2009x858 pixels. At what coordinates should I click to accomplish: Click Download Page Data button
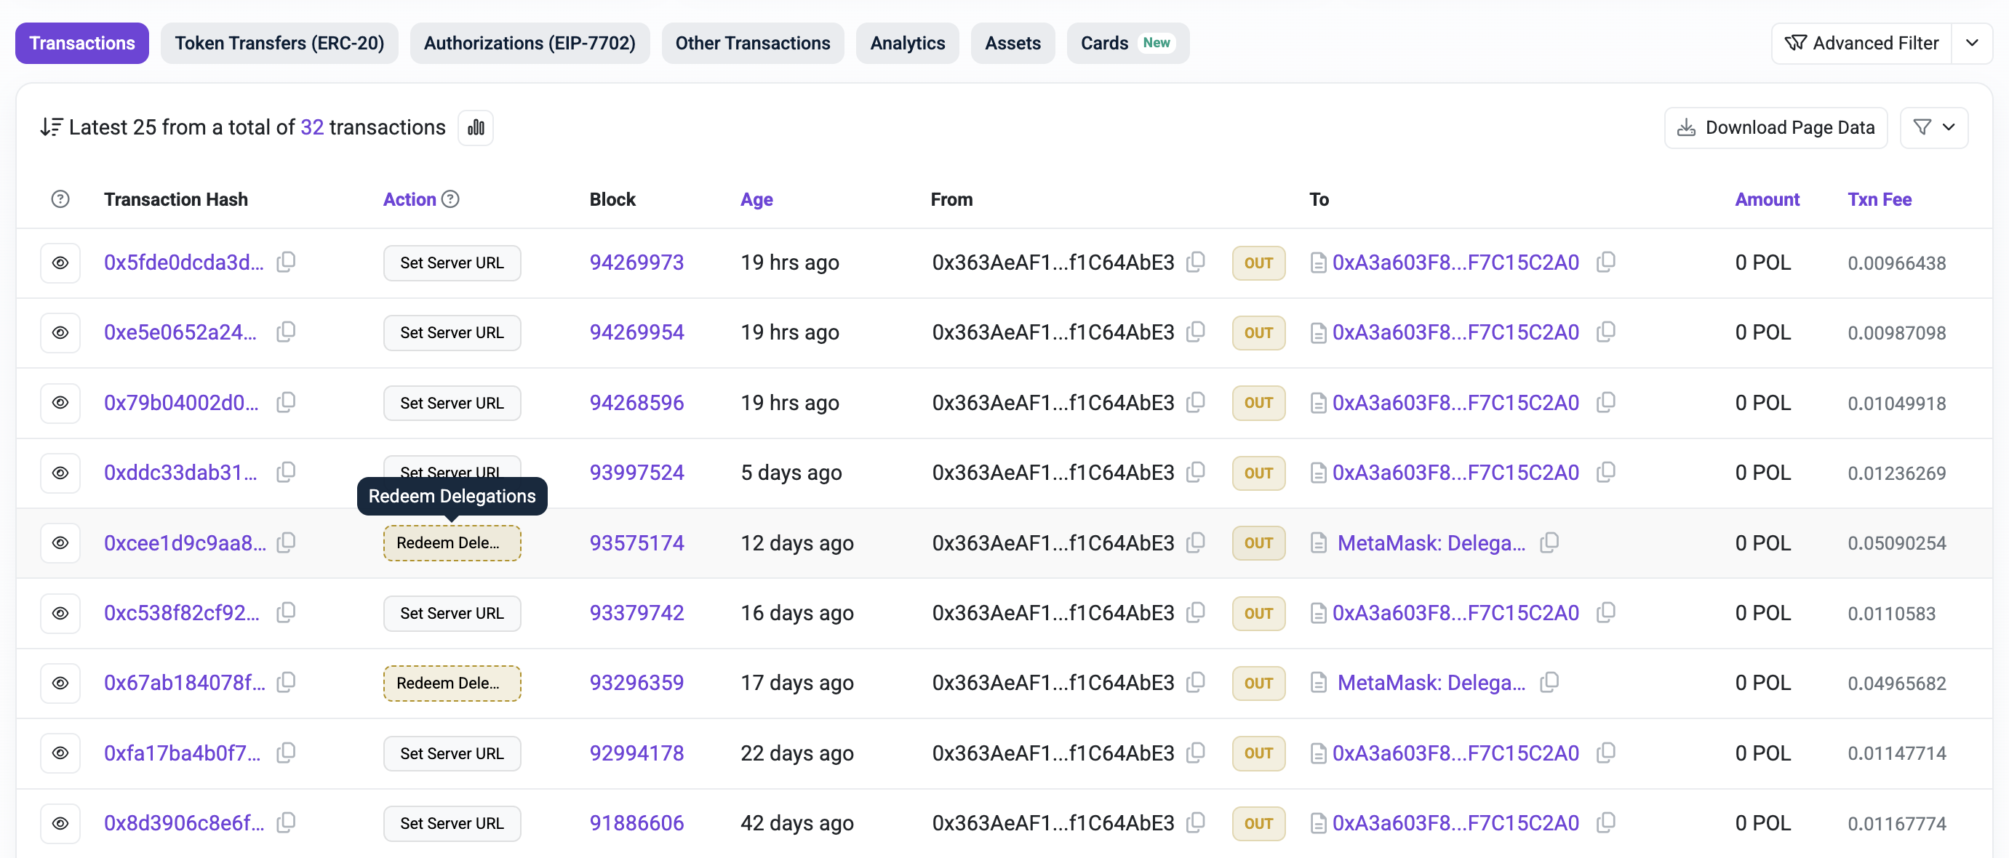1775,127
